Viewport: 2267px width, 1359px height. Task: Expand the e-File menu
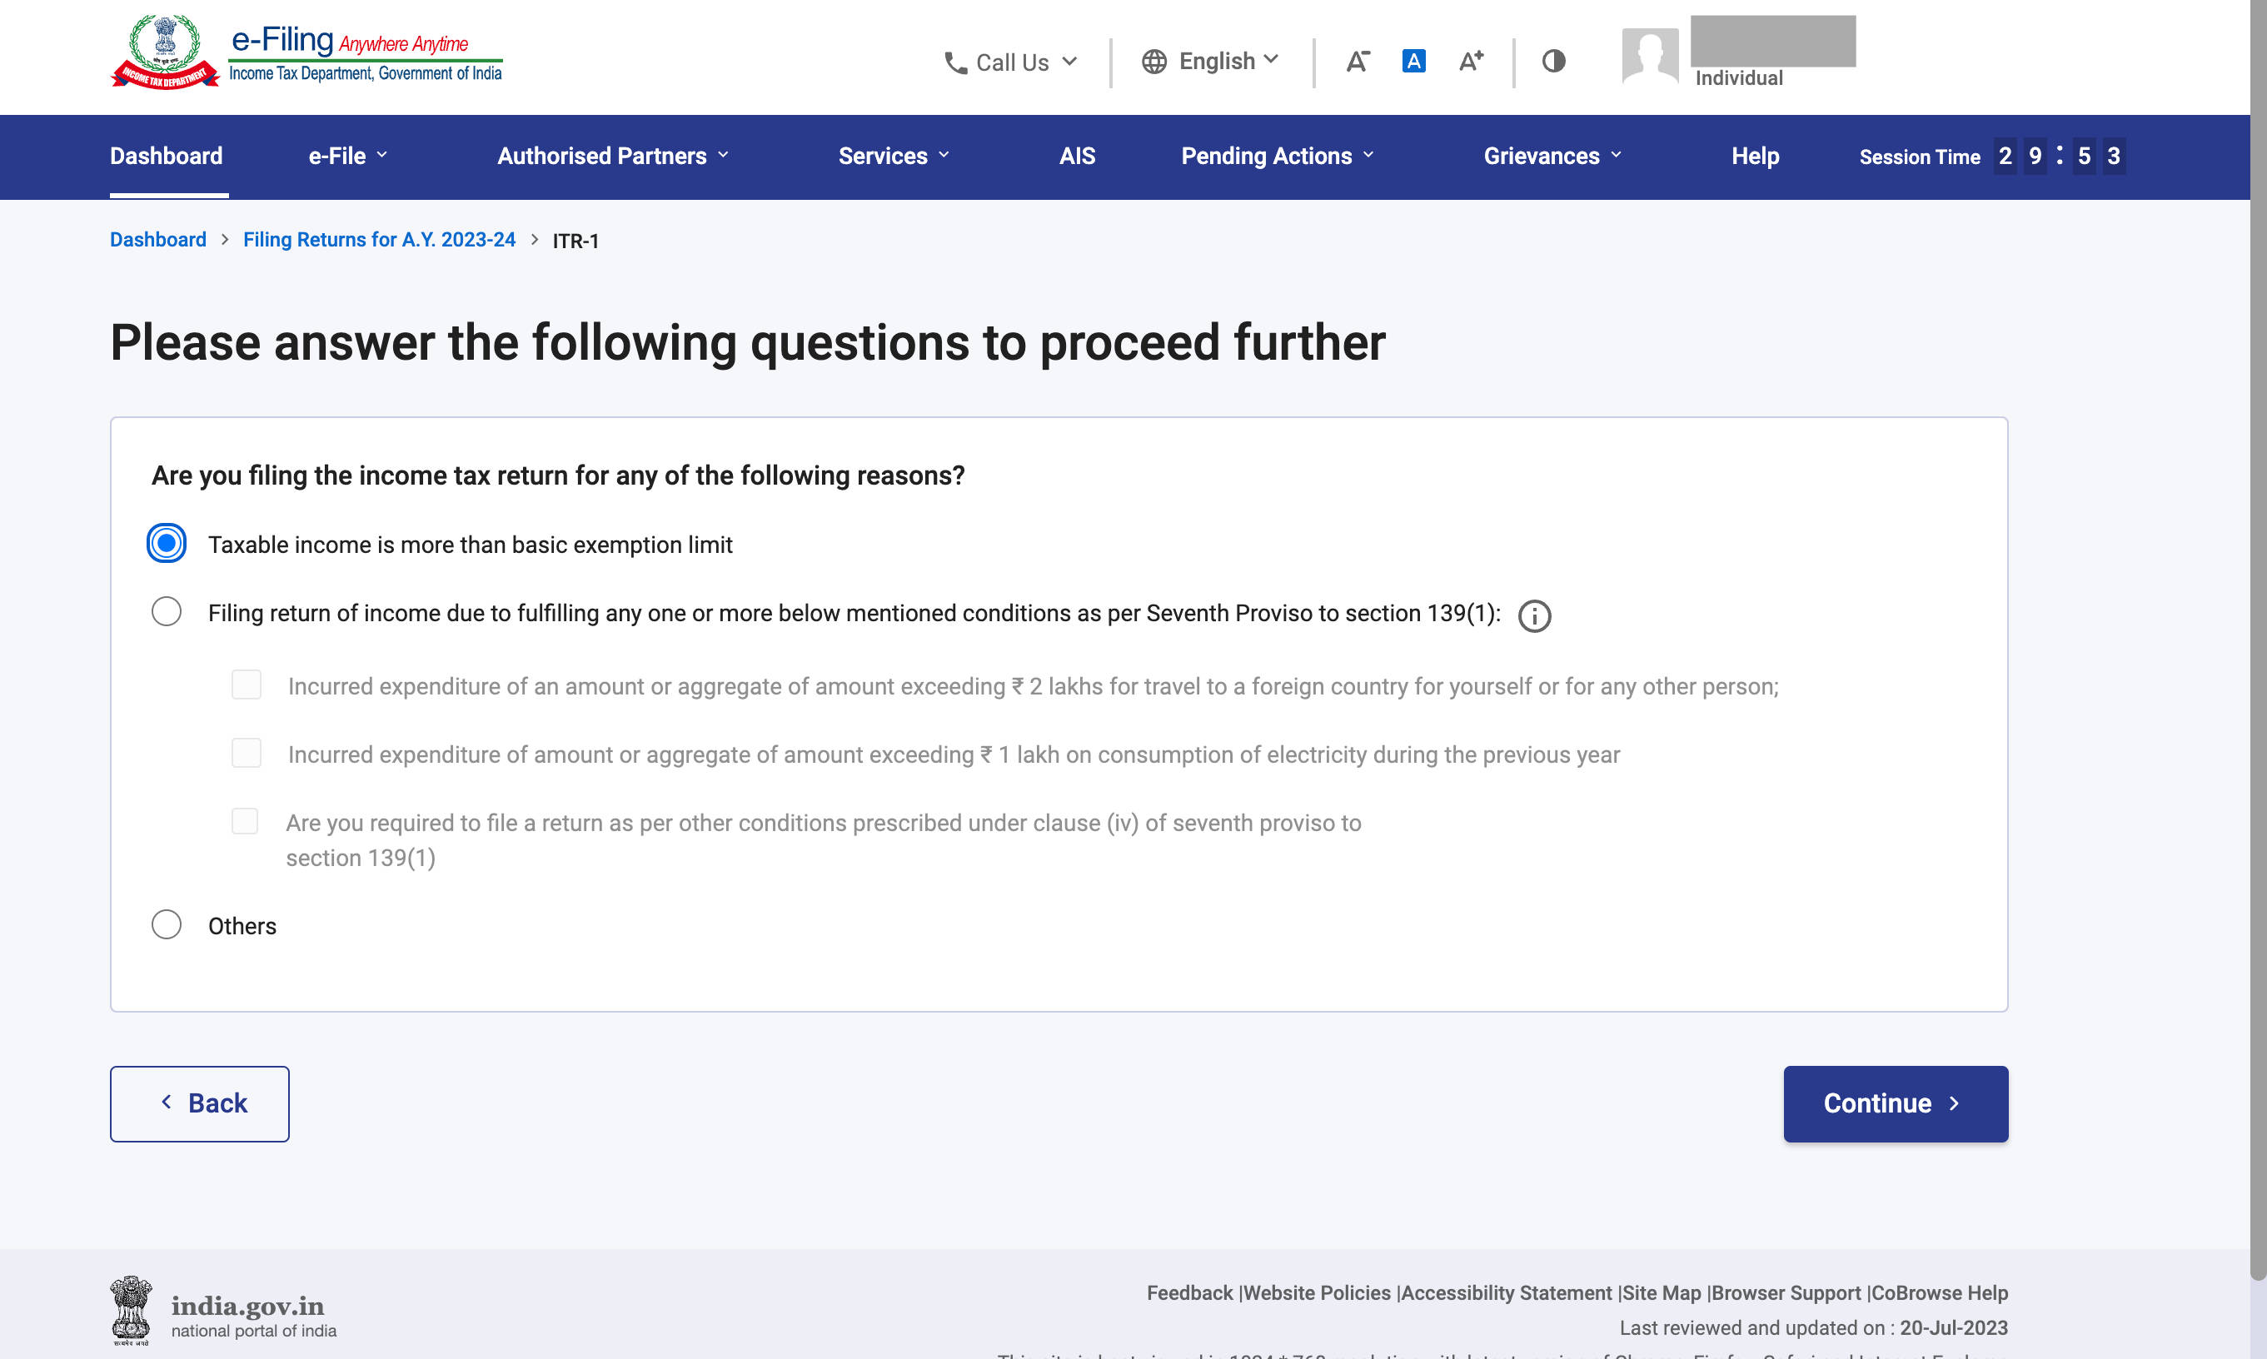(347, 157)
